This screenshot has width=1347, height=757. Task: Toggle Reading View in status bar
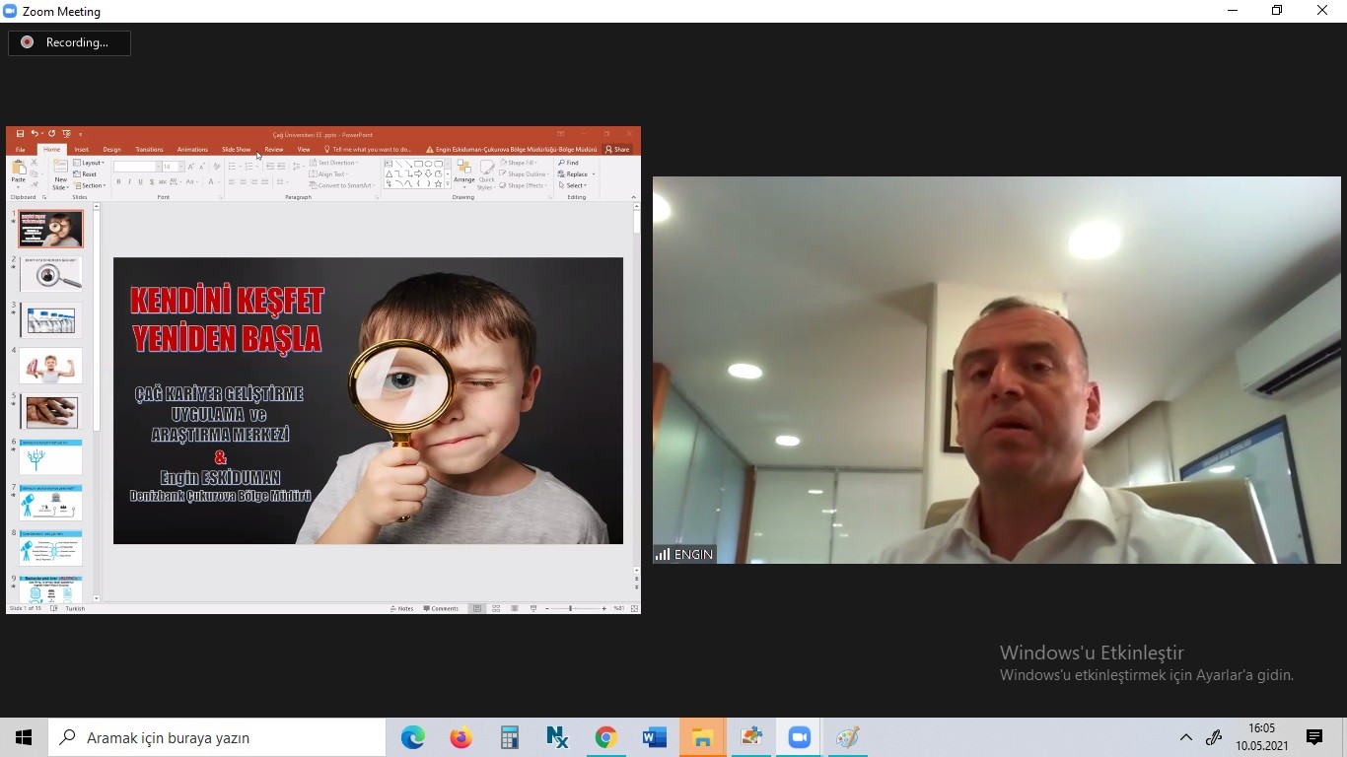(515, 608)
